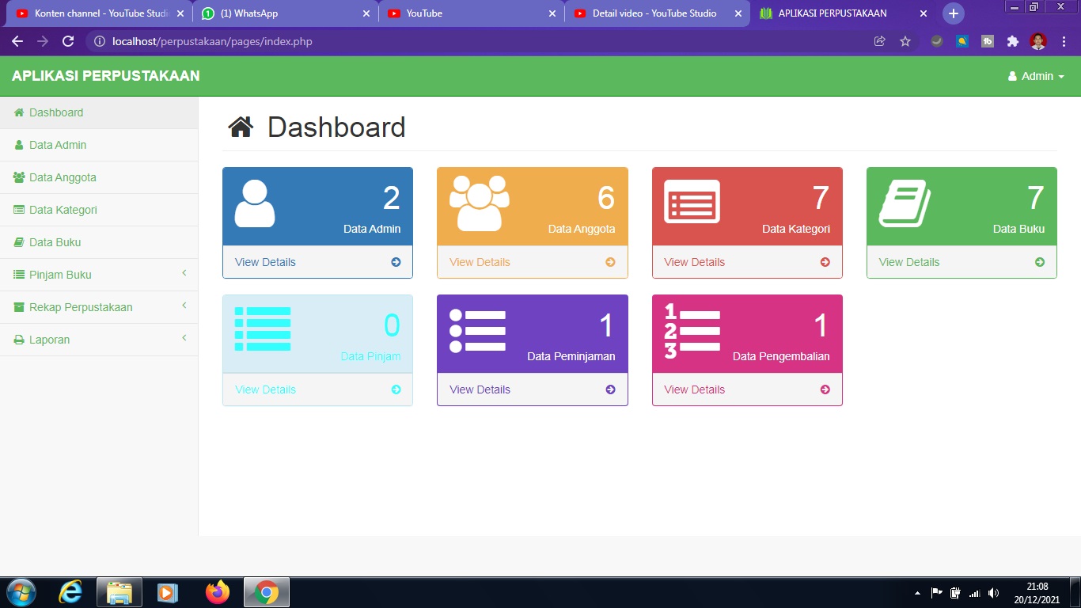The height and width of the screenshot is (608, 1081).
Task: Click the bookmark star icon in address bar
Action: pos(905,41)
